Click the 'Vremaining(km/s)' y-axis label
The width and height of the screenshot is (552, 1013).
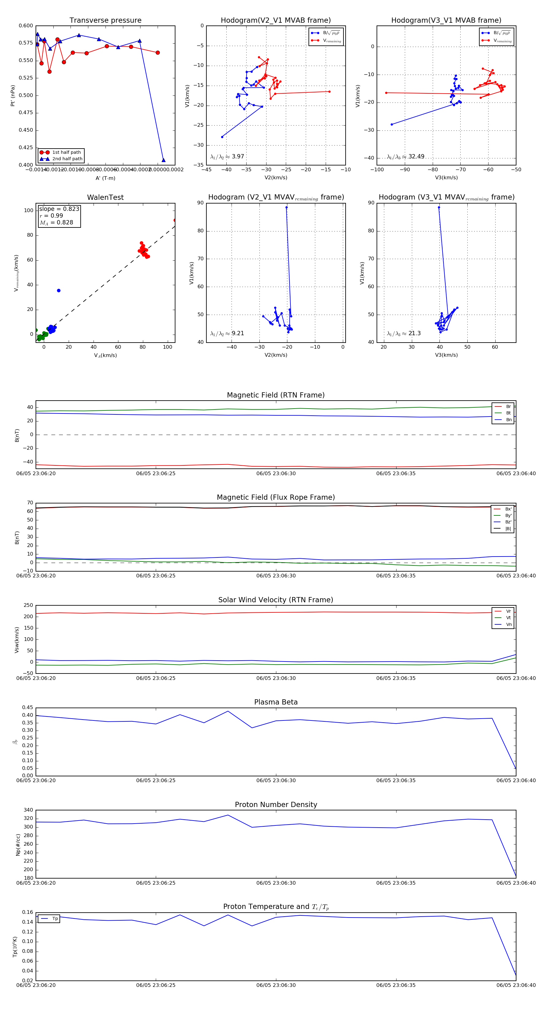coord(16,273)
